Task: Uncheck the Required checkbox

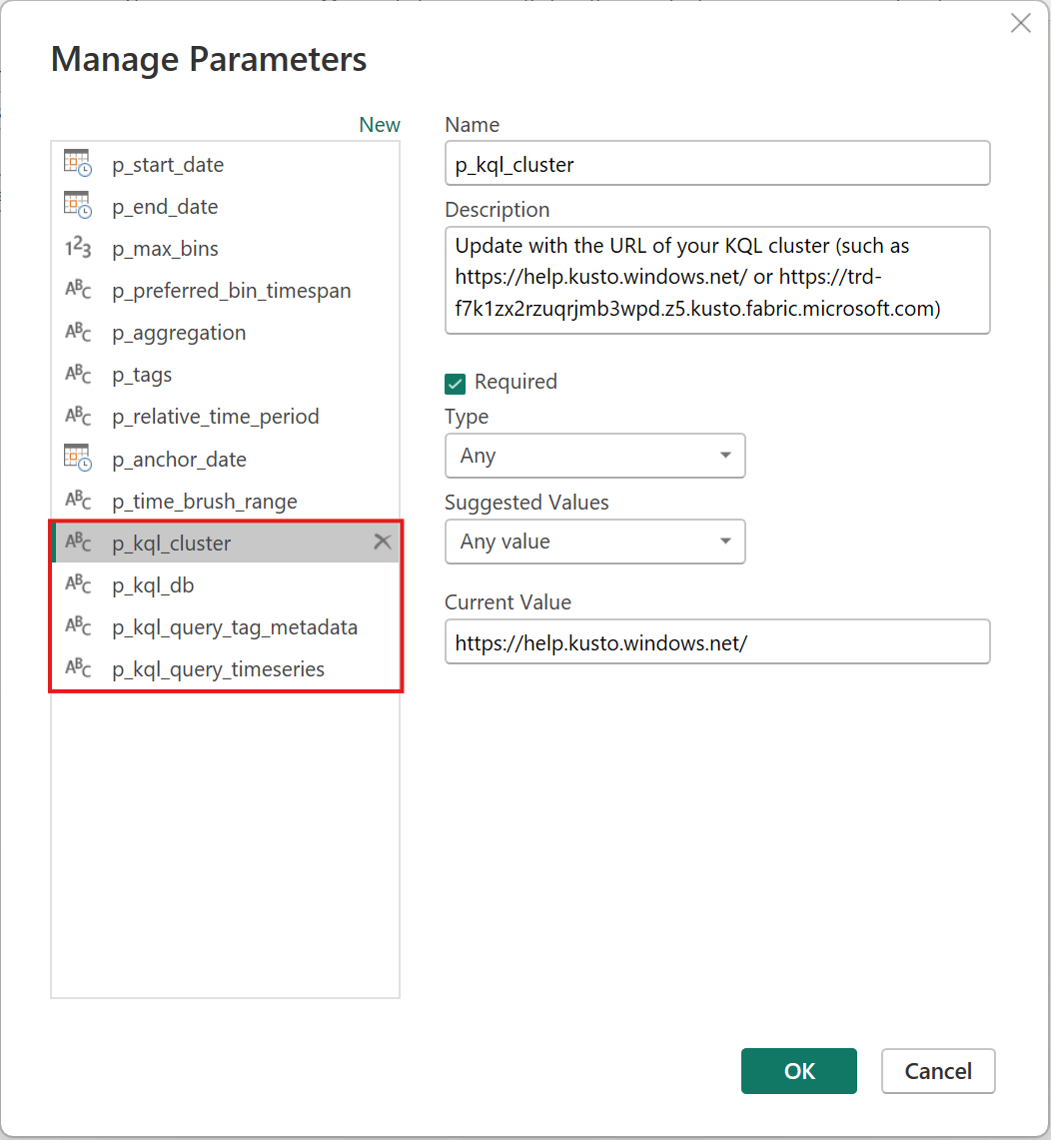Action: tap(455, 383)
